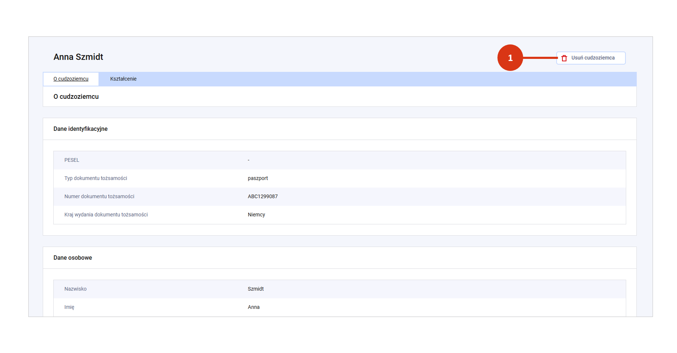The height and width of the screenshot is (353, 677).
Task: Click the Typ dokumentu tożsamości label
Action: click(x=96, y=178)
